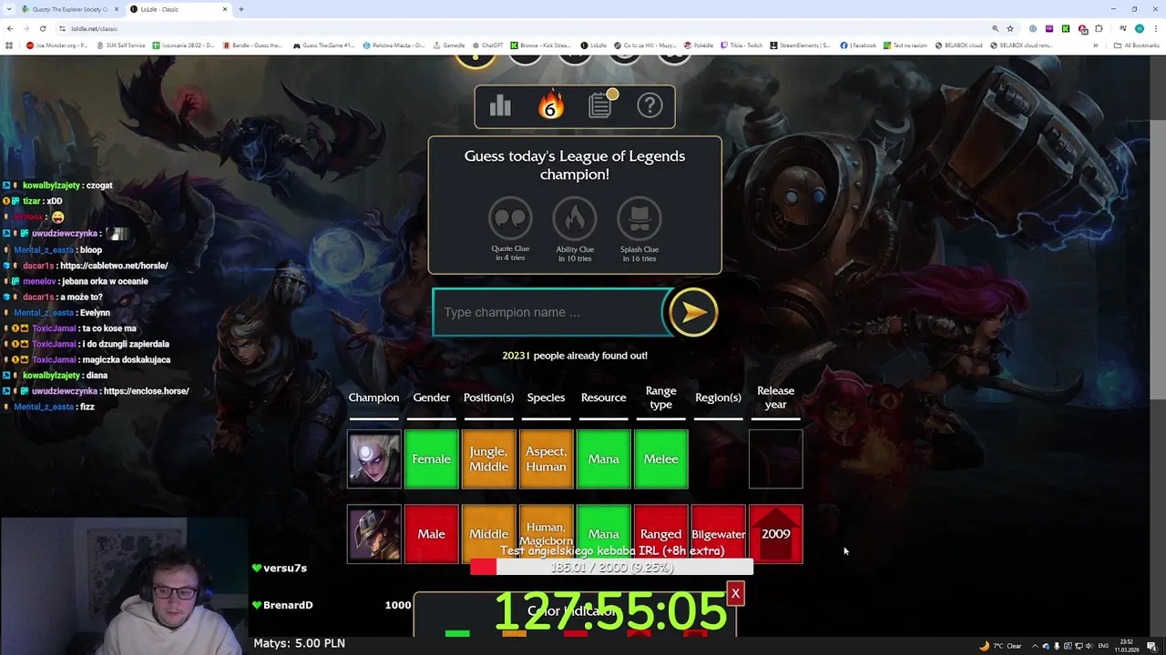Open the how-to-play question mark icon

click(649, 106)
